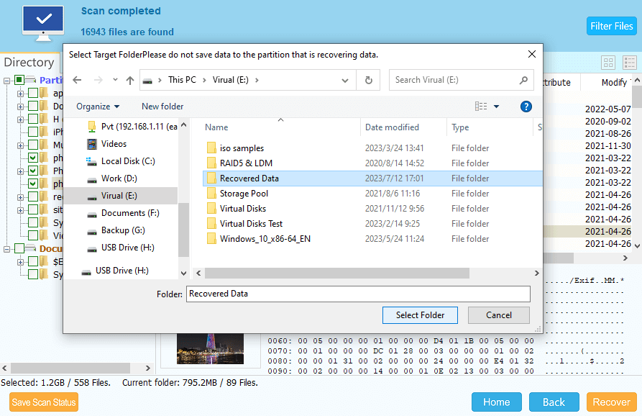The height and width of the screenshot is (416, 642).
Task: Open Local Disk (C:) in navigation pane
Action: [128, 161]
